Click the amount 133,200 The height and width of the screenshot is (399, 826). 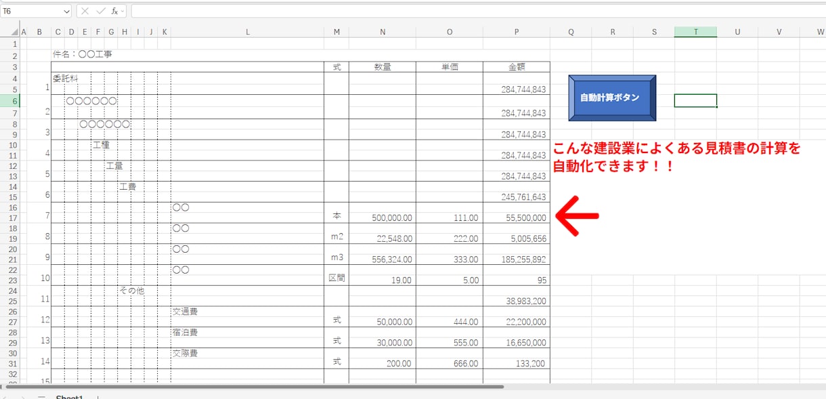tap(531, 364)
